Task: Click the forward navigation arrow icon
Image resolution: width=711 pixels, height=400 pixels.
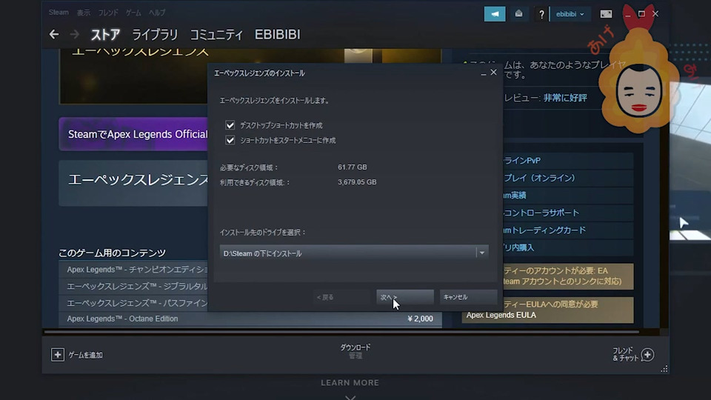Action: pyautogui.click(x=74, y=35)
